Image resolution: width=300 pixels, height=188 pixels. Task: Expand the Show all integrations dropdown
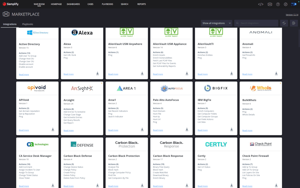(x=216, y=23)
